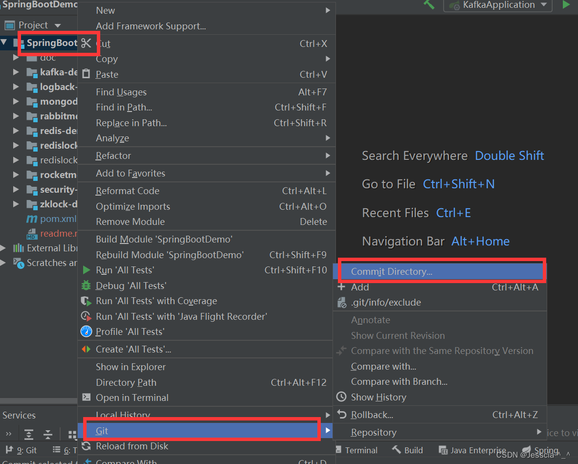The height and width of the screenshot is (464, 578).
Task: Click the Rollback undo arrow icon
Action: tap(342, 415)
